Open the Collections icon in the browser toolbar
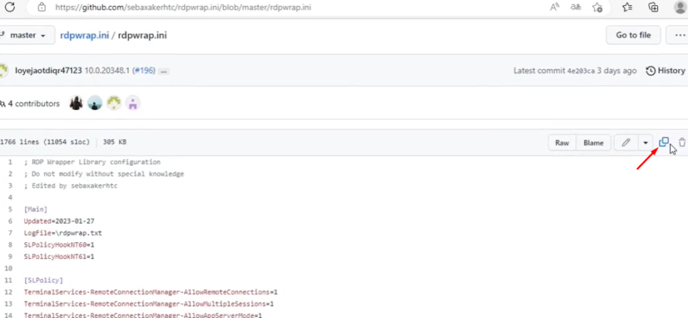Viewport: 688px width, 318px height. (653, 7)
